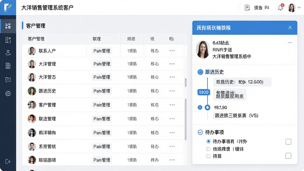The width and height of the screenshot is (304, 171).
Task: Open the contacts person icon in sidebar
Action: coord(8,53)
